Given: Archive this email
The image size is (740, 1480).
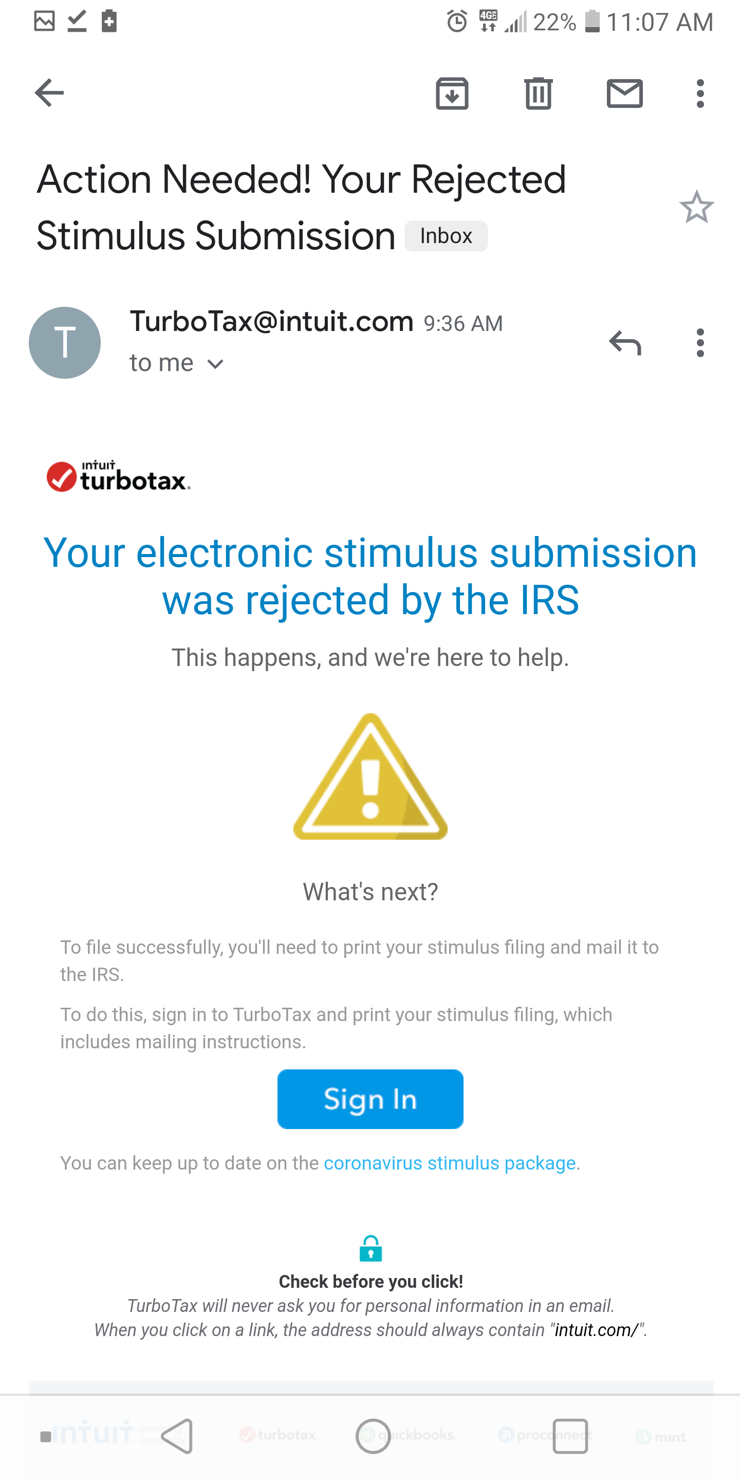Looking at the screenshot, I should (452, 93).
